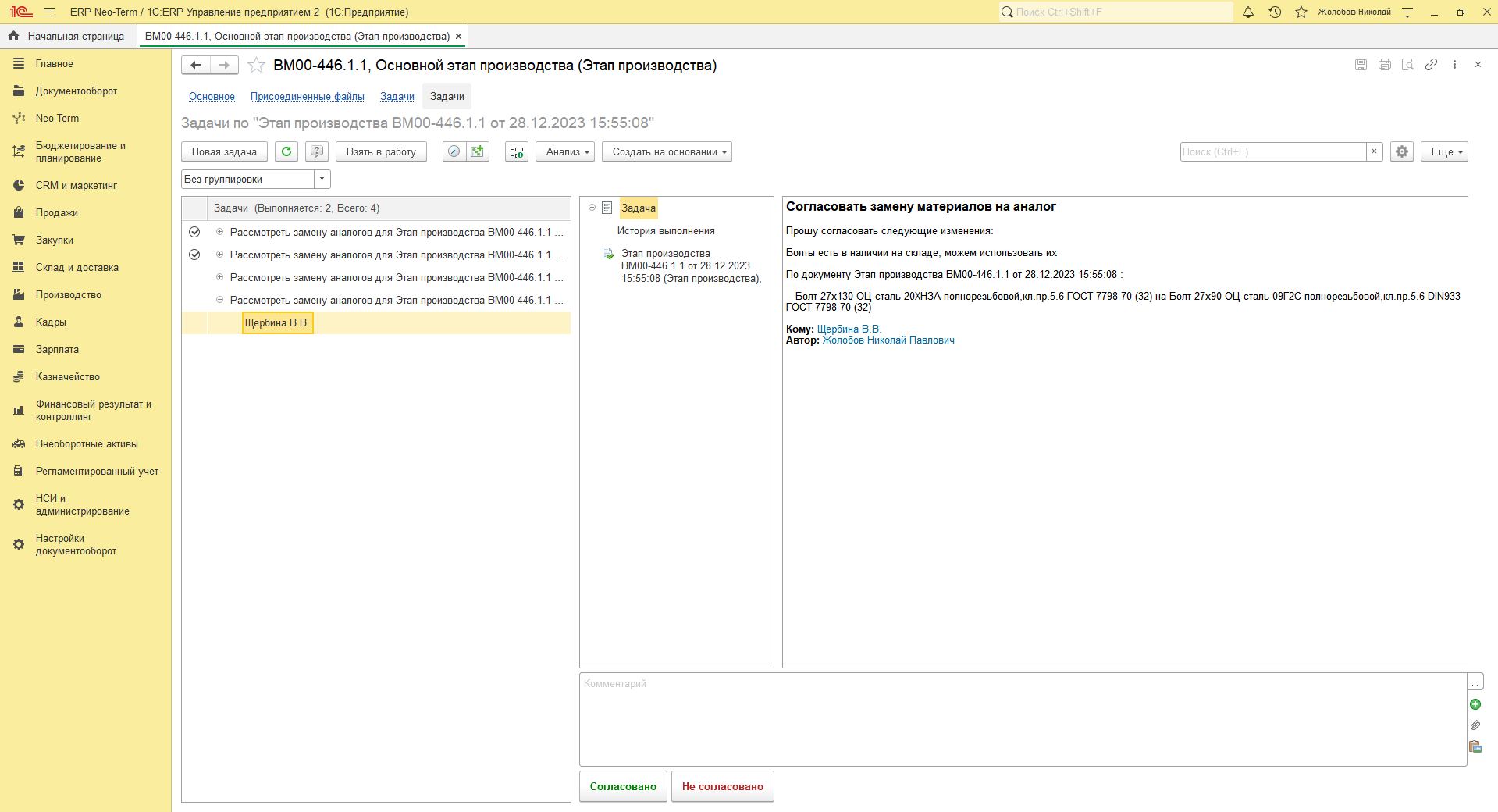This screenshot has width=1498, height=812.
Task: Click the green plus icon beside the comment field
Action: (x=1475, y=704)
